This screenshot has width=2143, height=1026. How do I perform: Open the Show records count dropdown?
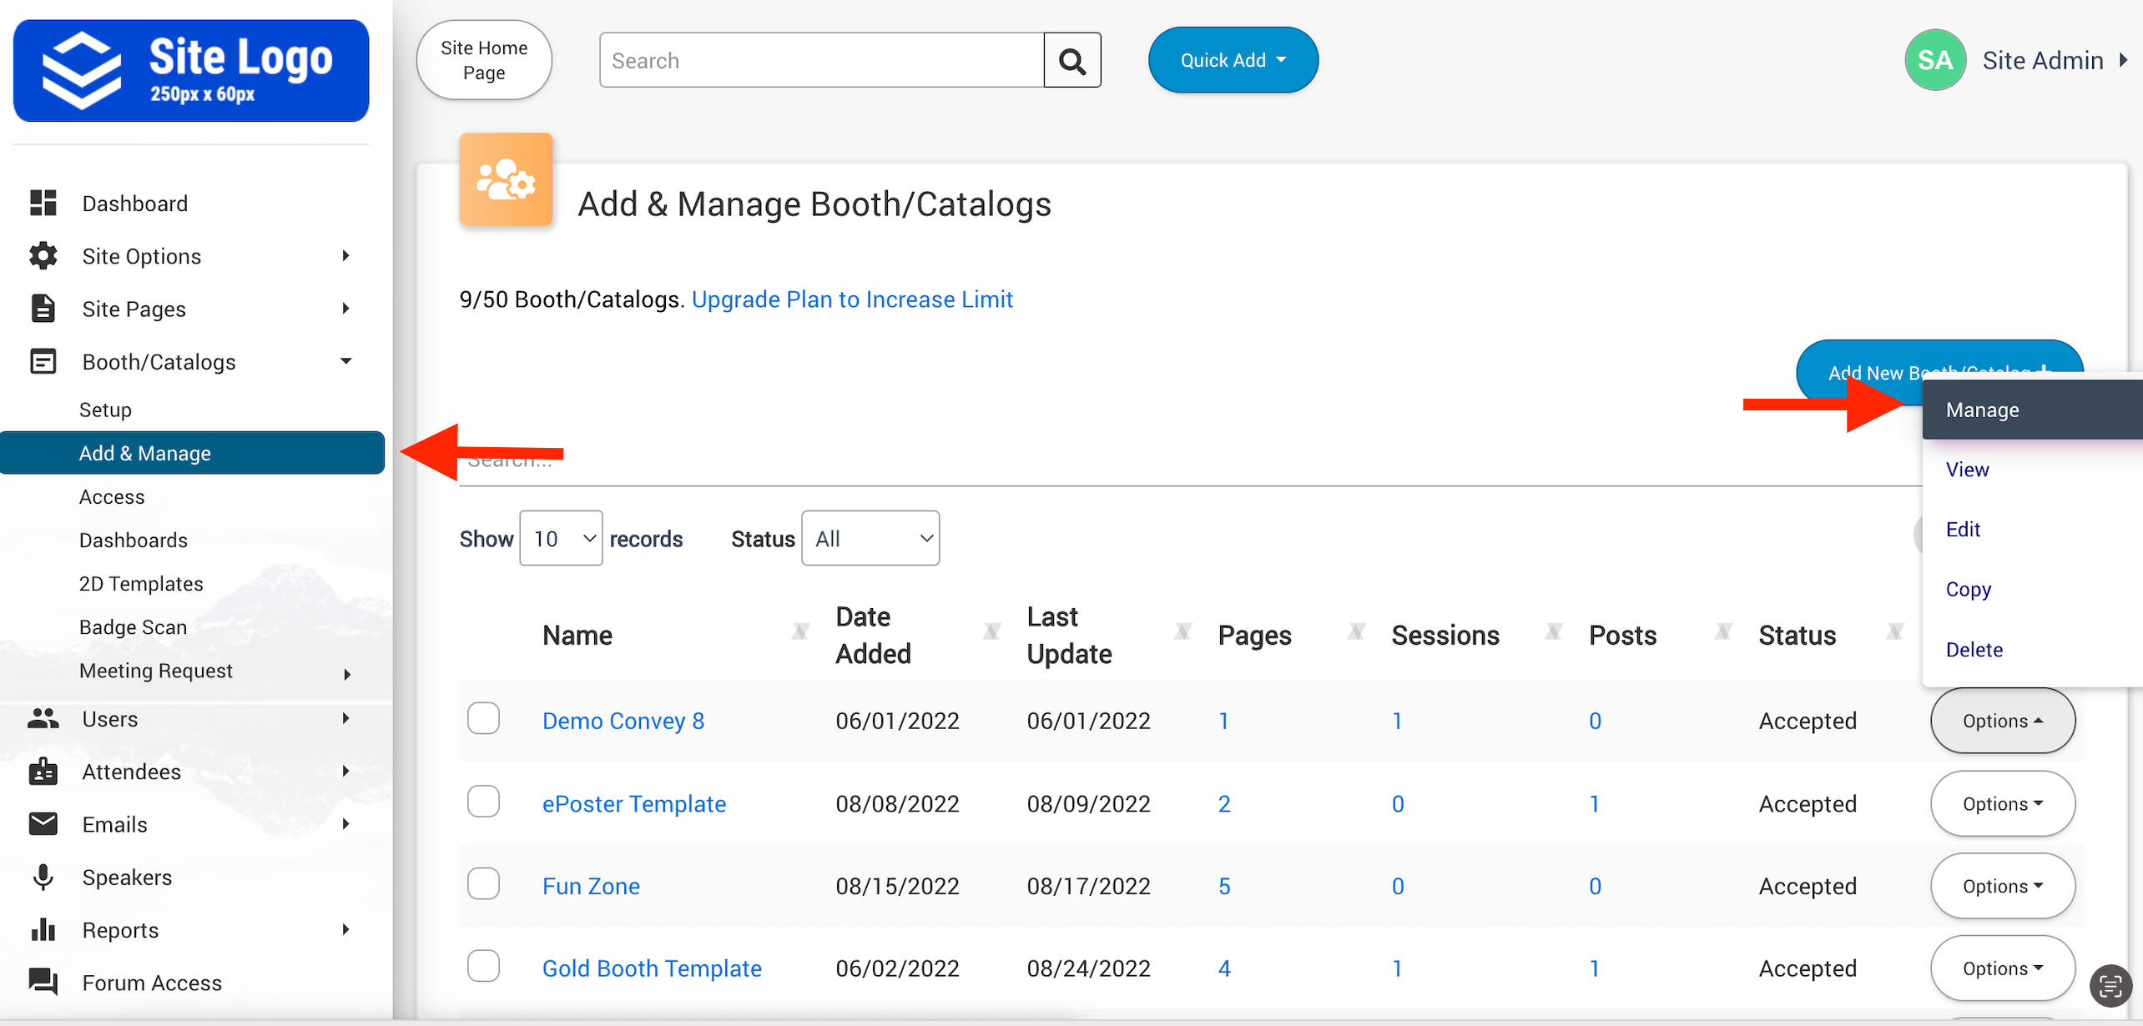point(561,538)
